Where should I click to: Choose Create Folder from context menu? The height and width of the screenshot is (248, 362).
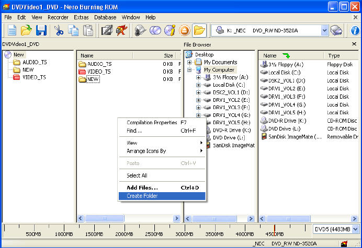[x=162, y=196]
